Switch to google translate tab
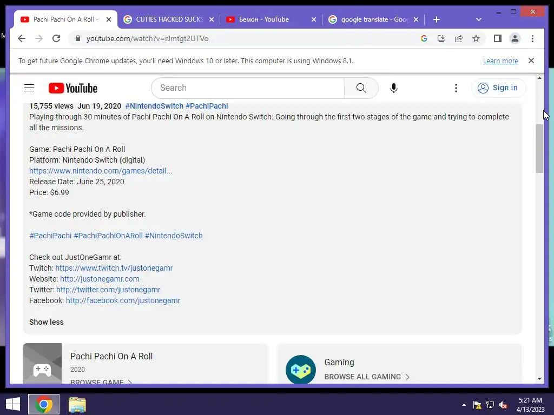This screenshot has width=554, height=415. tap(373, 19)
